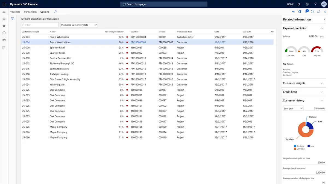Open page in new window
Viewport: 328px width, 184px height.
tap(318, 12)
